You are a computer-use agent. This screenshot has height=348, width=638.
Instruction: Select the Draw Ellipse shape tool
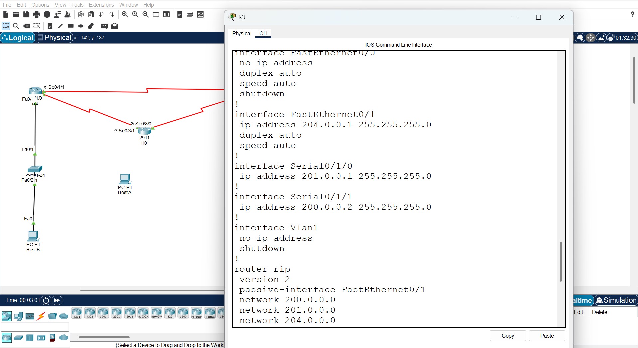coord(80,26)
